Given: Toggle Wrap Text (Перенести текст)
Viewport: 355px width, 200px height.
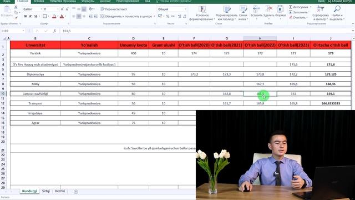Looking at the screenshot, I should pyautogui.click(x=114, y=9).
